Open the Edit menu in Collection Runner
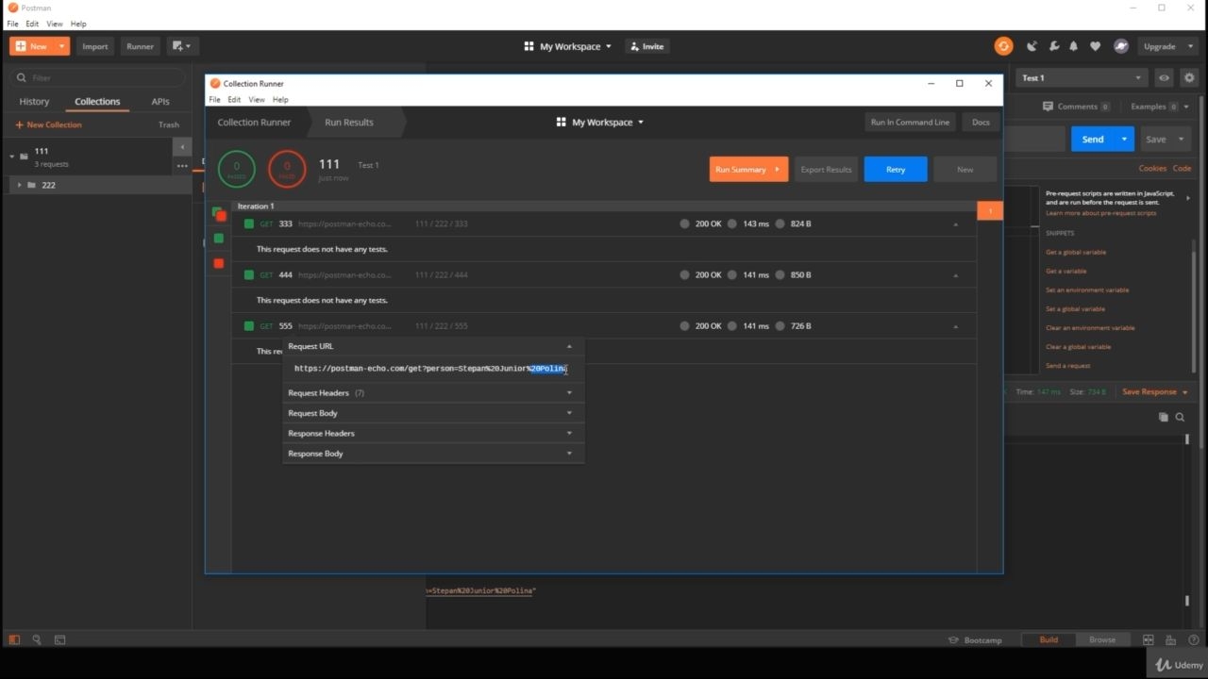 pyautogui.click(x=234, y=99)
